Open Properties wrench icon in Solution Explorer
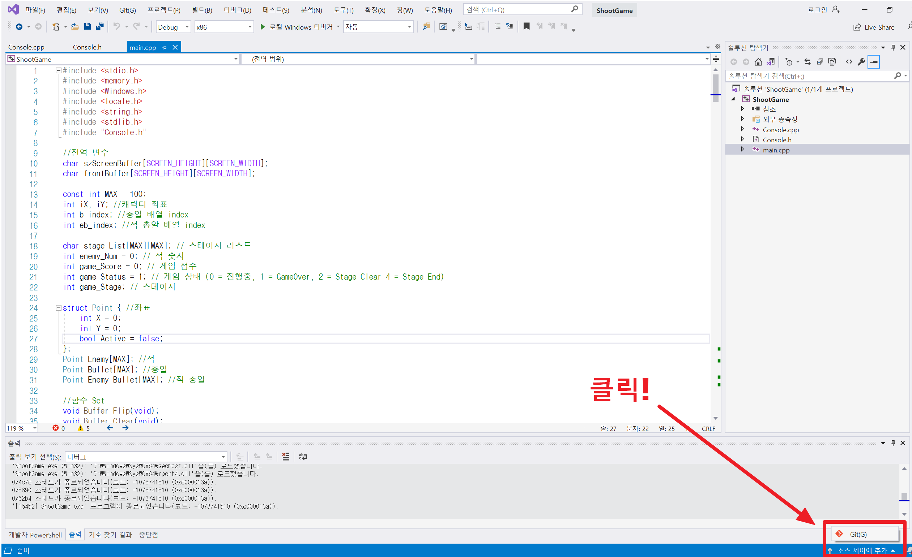This screenshot has height=557, width=912. point(861,62)
